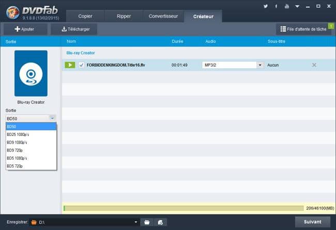Play preview of FORBIDDENKINGDOM.Title16.flv
The height and width of the screenshot is (230, 336).
tap(70, 65)
